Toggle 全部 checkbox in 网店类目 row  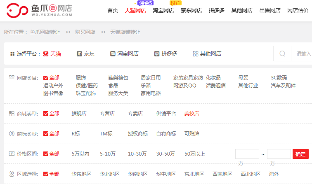45,78
